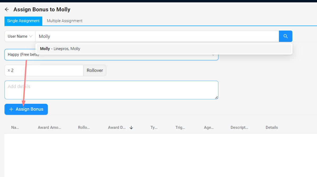Image resolution: width=317 pixels, height=177 pixels.
Task: Click the Description column header
Action: (x=239, y=127)
